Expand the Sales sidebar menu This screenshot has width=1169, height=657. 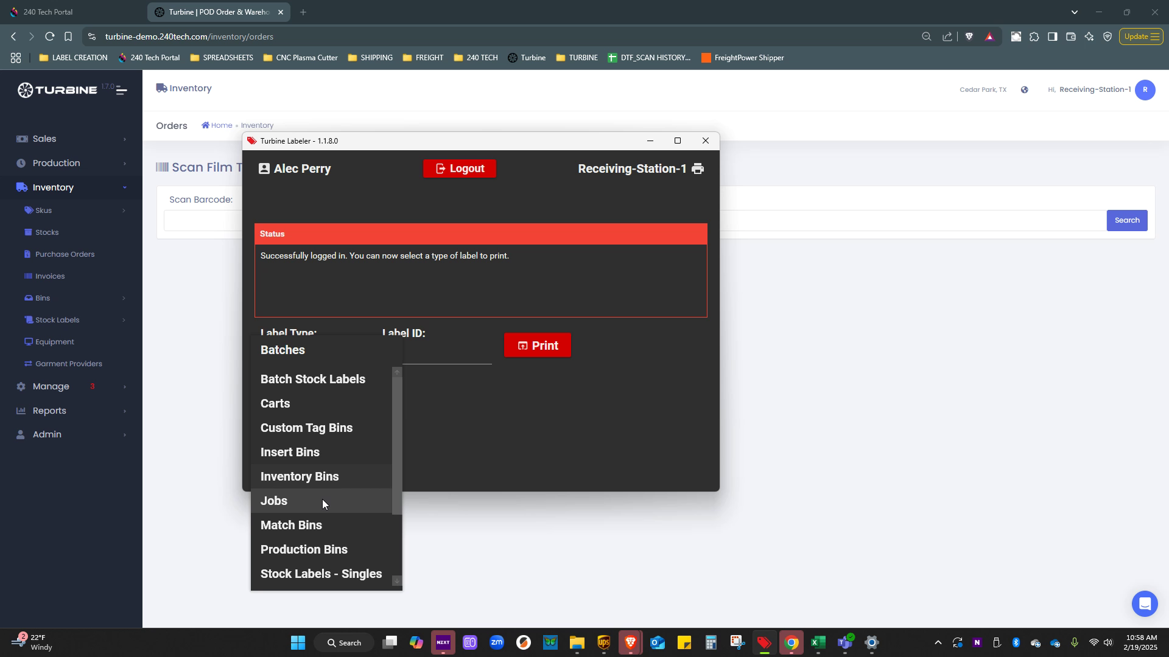click(x=44, y=139)
